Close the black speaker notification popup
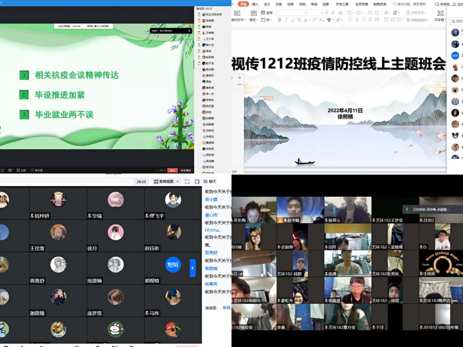This screenshot has width=463, height=347. tap(189, 31)
